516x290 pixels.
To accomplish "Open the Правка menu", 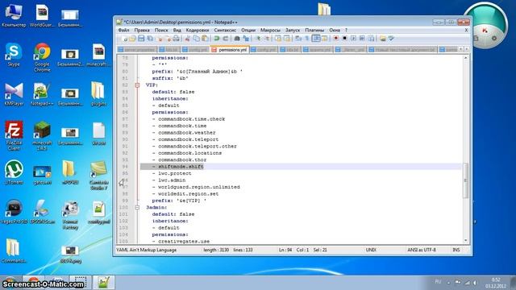I will pos(142,30).
